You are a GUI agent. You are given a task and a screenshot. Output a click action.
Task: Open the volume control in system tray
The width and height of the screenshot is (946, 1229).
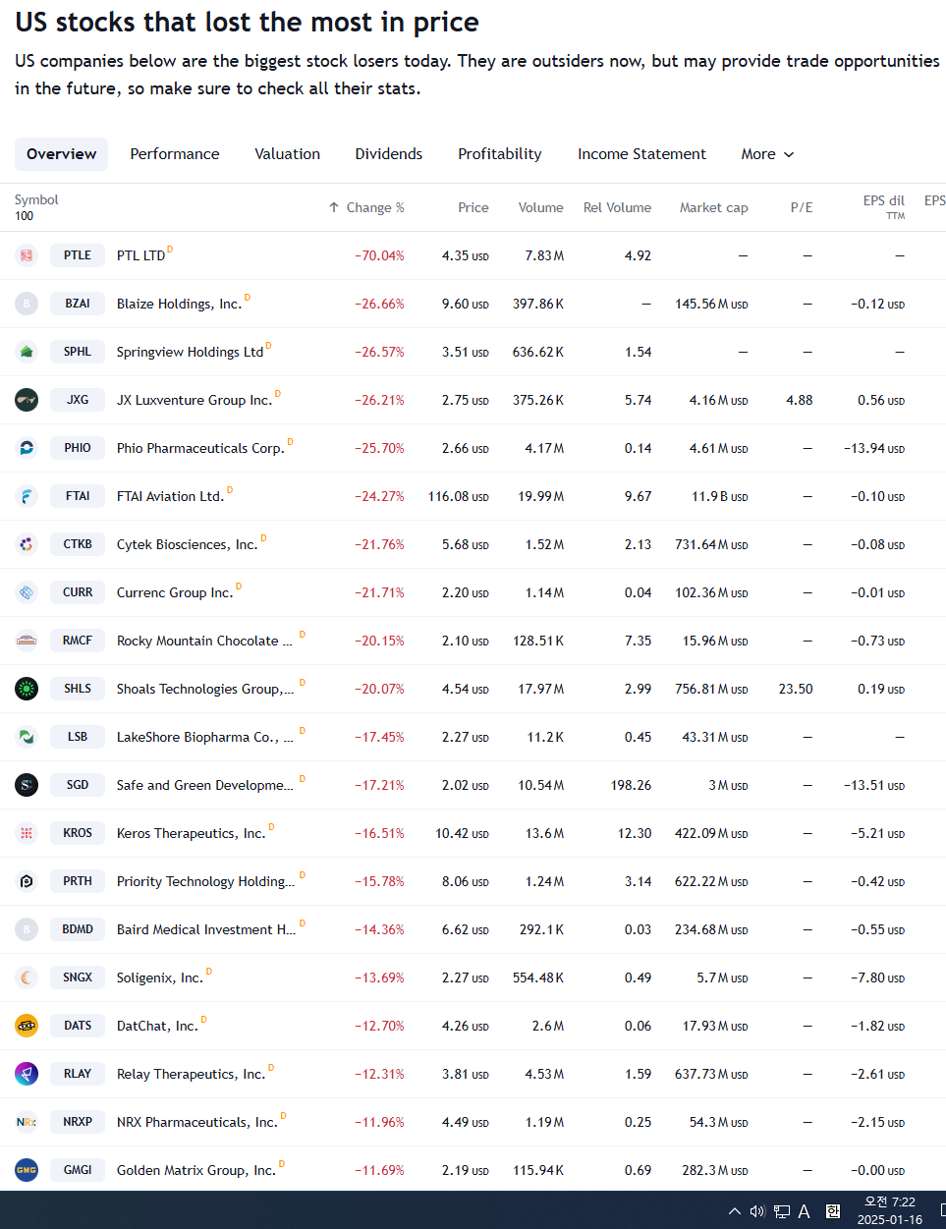757,1211
